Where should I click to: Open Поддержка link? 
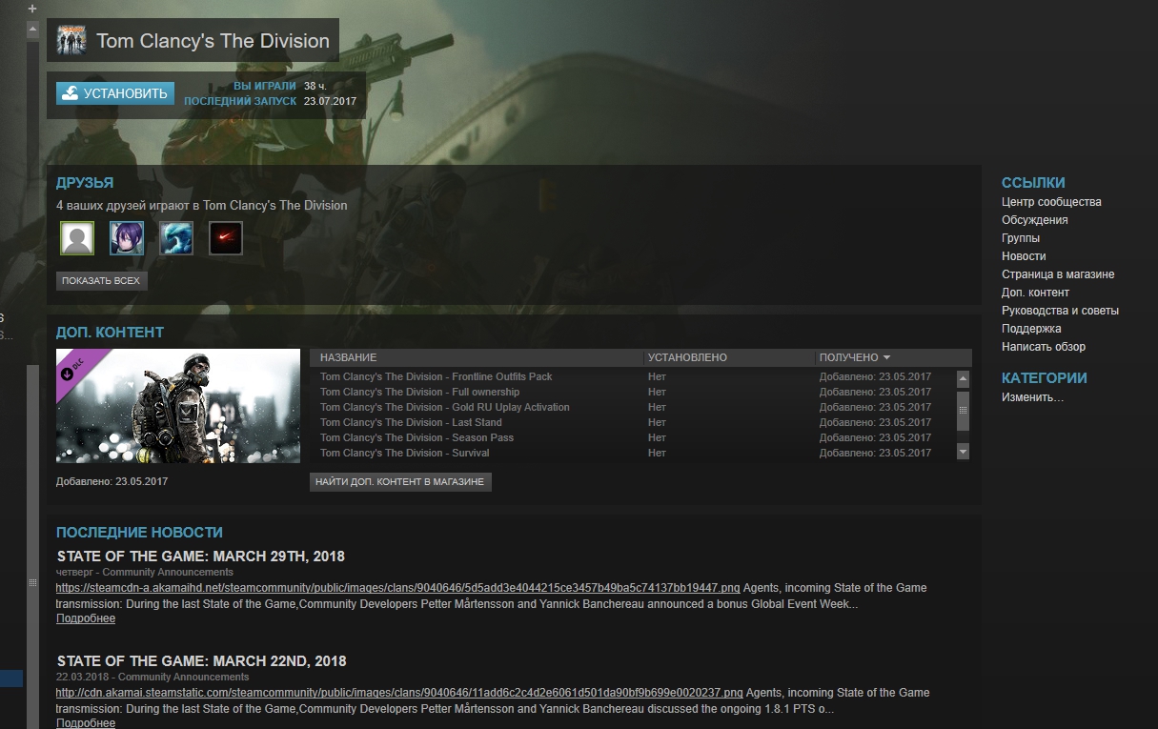(x=1031, y=329)
